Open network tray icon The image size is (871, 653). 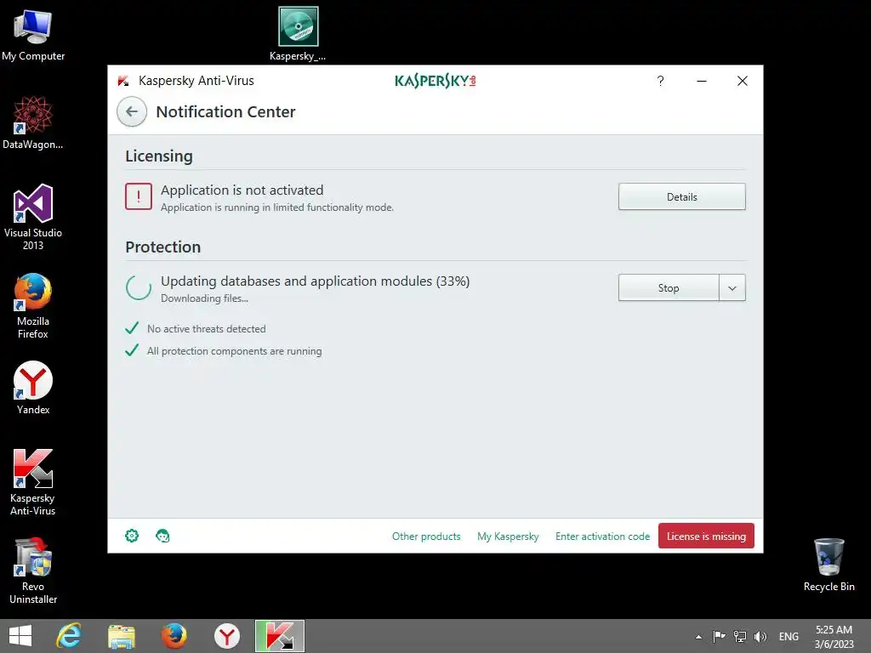point(740,636)
